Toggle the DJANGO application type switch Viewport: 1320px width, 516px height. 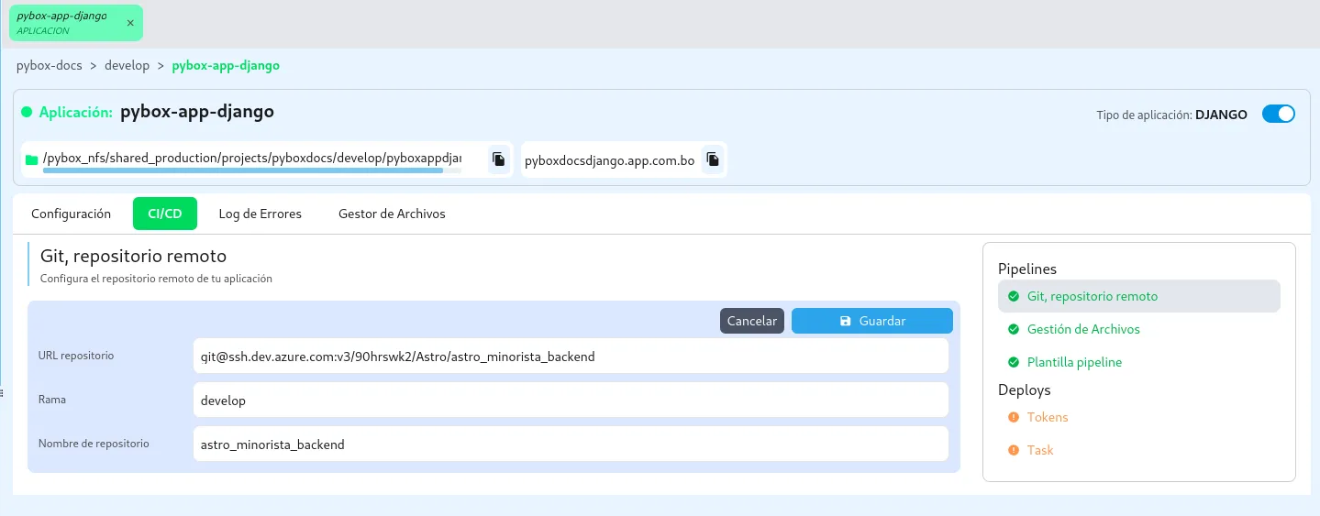point(1279,115)
